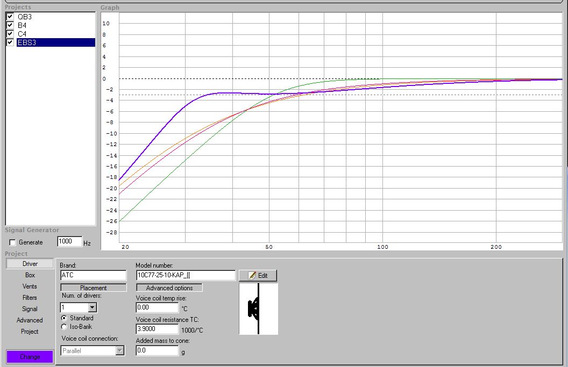The width and height of the screenshot is (568, 367).
Task: Switch to the Driver tab
Action: pyautogui.click(x=30, y=264)
